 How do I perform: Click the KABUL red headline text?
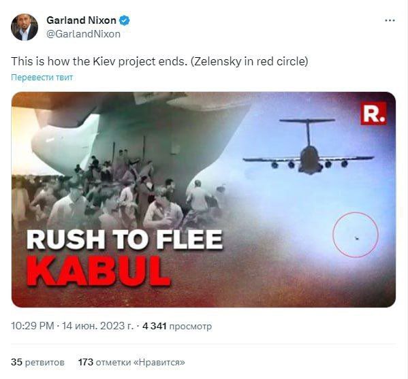pos(99,271)
